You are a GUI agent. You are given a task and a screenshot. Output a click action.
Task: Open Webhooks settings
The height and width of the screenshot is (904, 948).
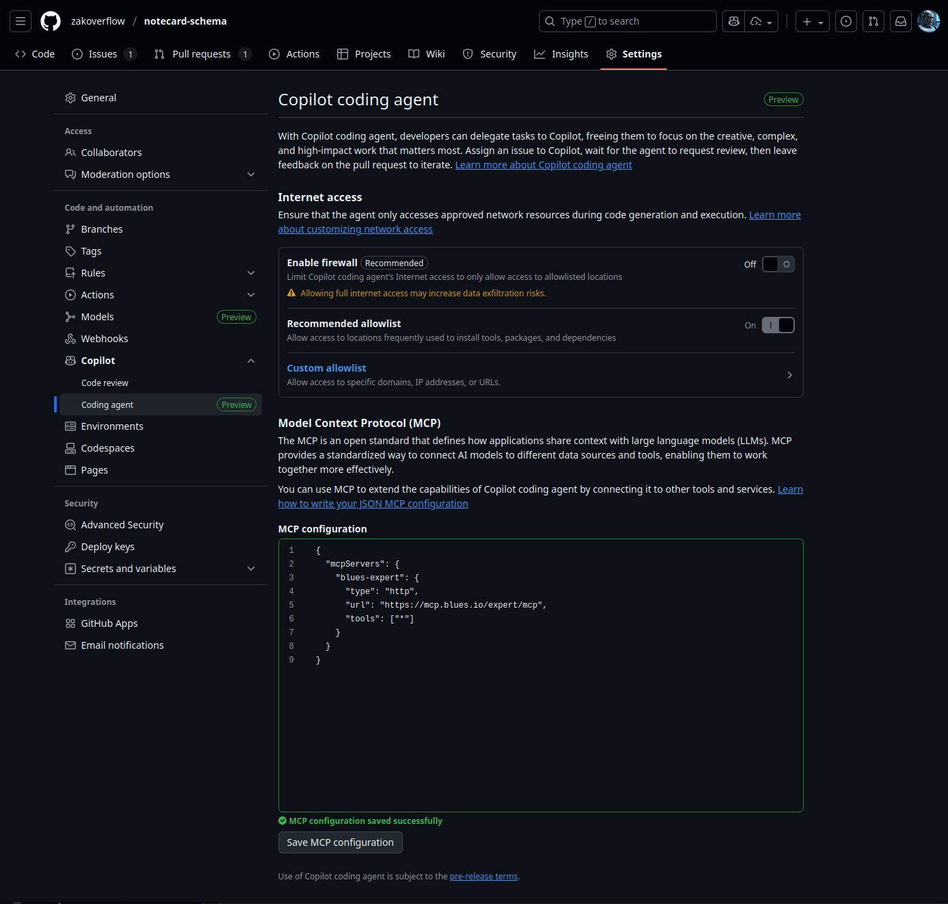161,339
